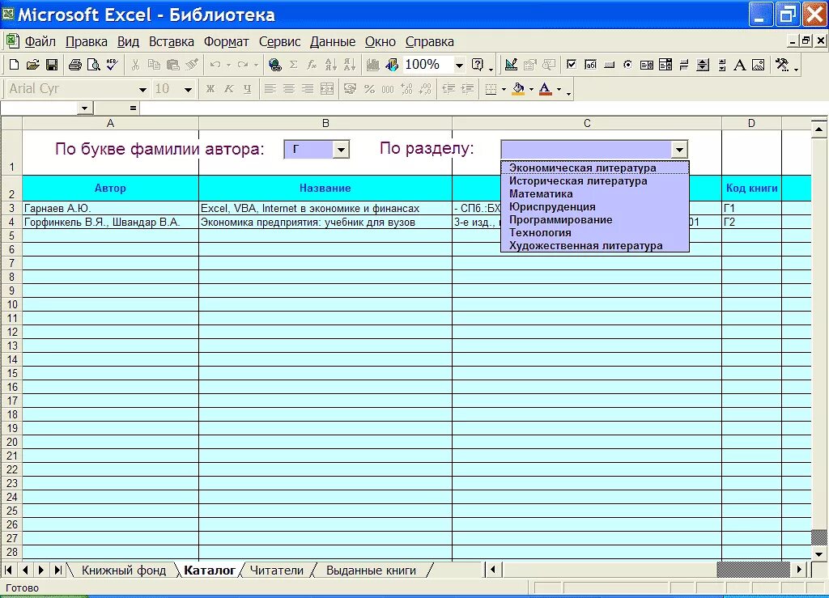829x598 pixels.
Task: Open the borders dropdown arrow
Action: tap(504, 89)
